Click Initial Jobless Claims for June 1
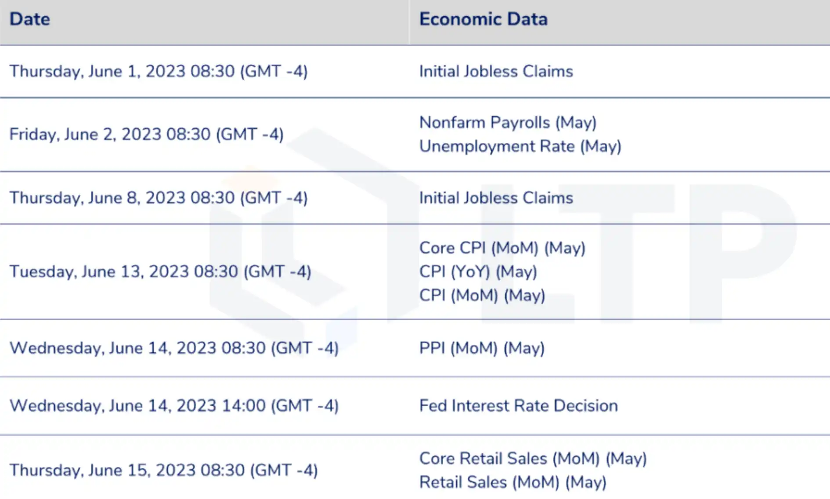 pyautogui.click(x=496, y=71)
